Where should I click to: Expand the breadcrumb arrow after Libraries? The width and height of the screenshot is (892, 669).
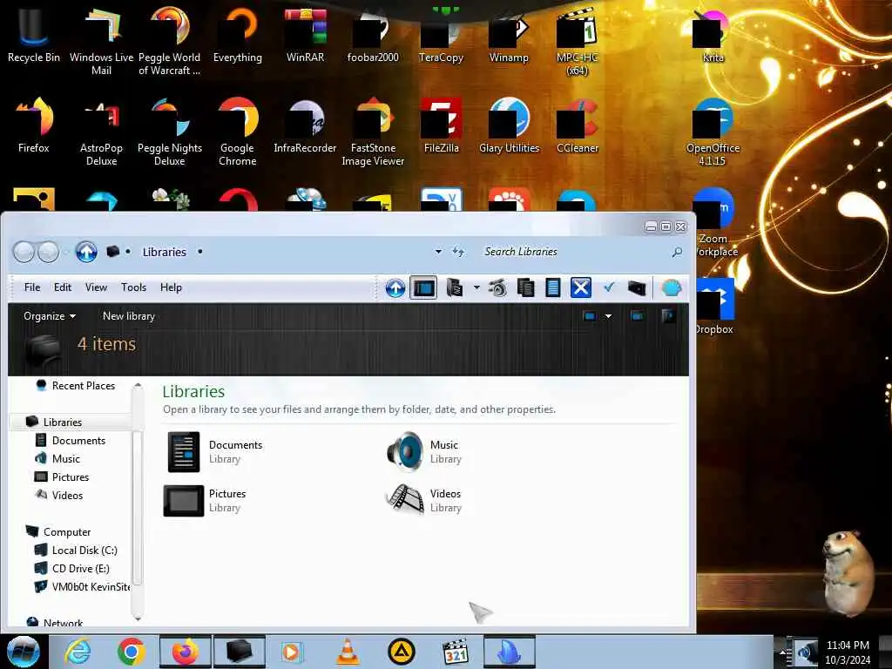199,252
